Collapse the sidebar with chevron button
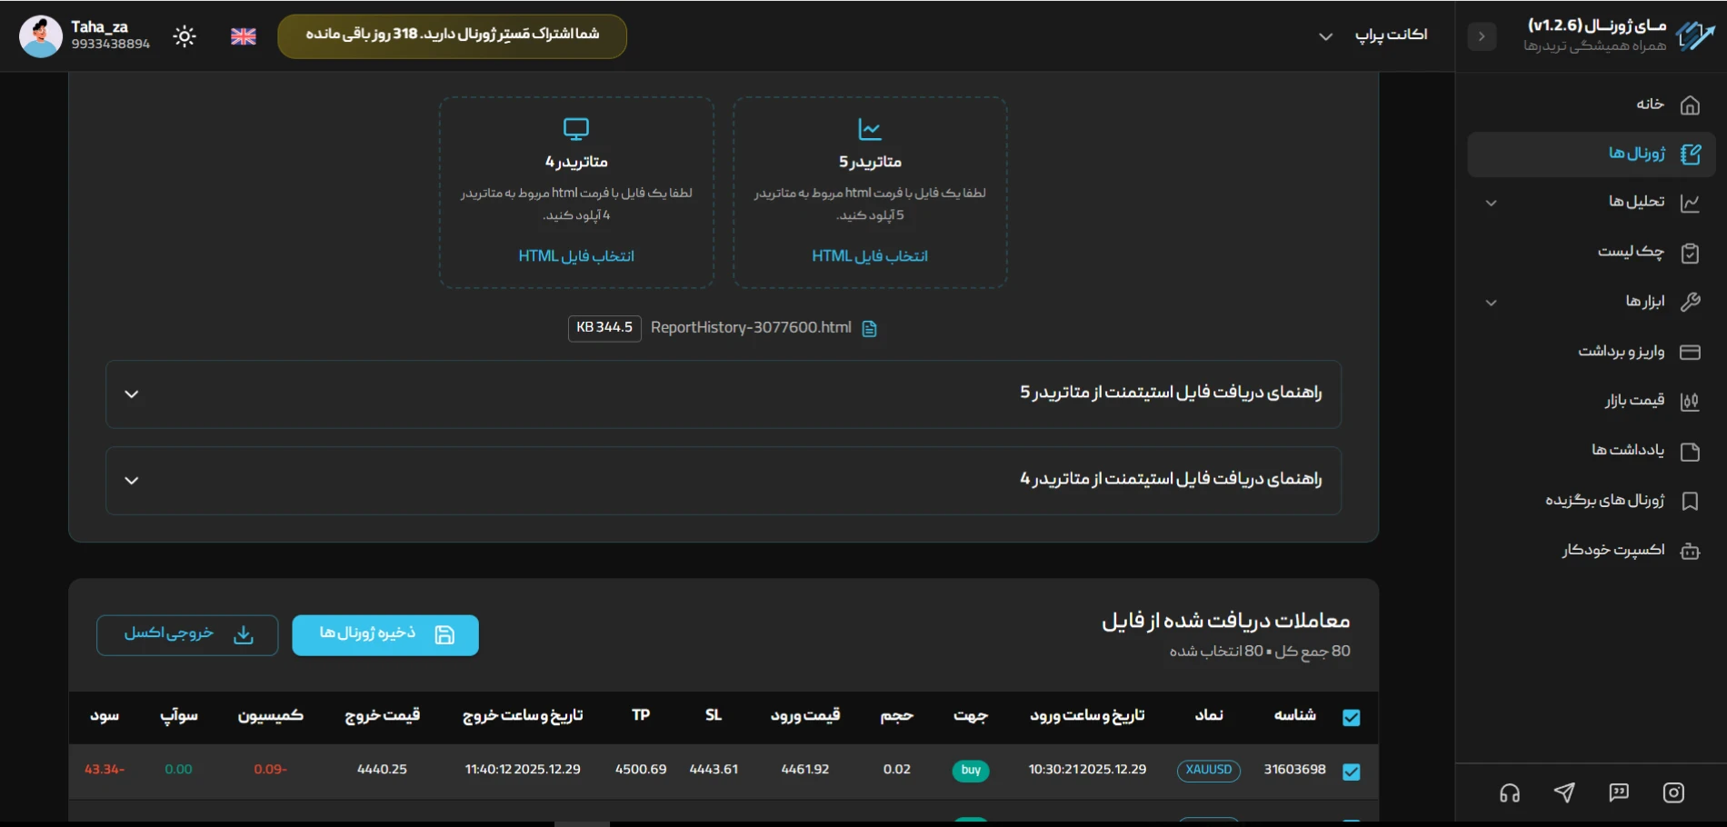The height and width of the screenshot is (827, 1727). tap(1482, 36)
